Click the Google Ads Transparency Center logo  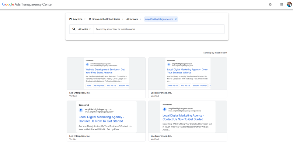point(27,5)
